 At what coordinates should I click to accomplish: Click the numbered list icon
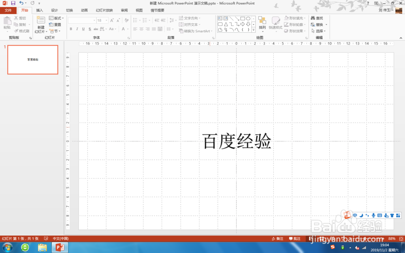(145, 20)
